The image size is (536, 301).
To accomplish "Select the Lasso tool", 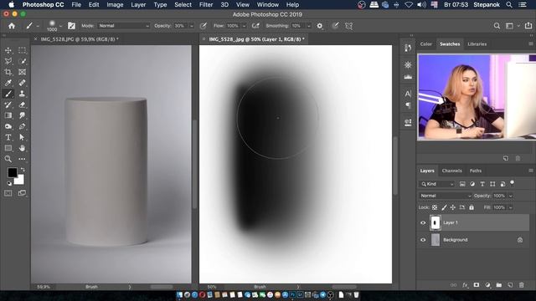I will point(8,61).
